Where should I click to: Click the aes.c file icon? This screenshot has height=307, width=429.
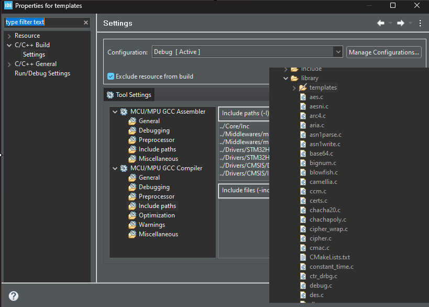click(303, 97)
